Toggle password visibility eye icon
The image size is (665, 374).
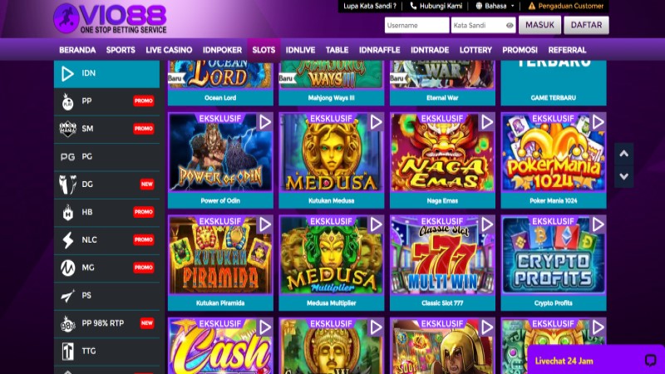510,26
